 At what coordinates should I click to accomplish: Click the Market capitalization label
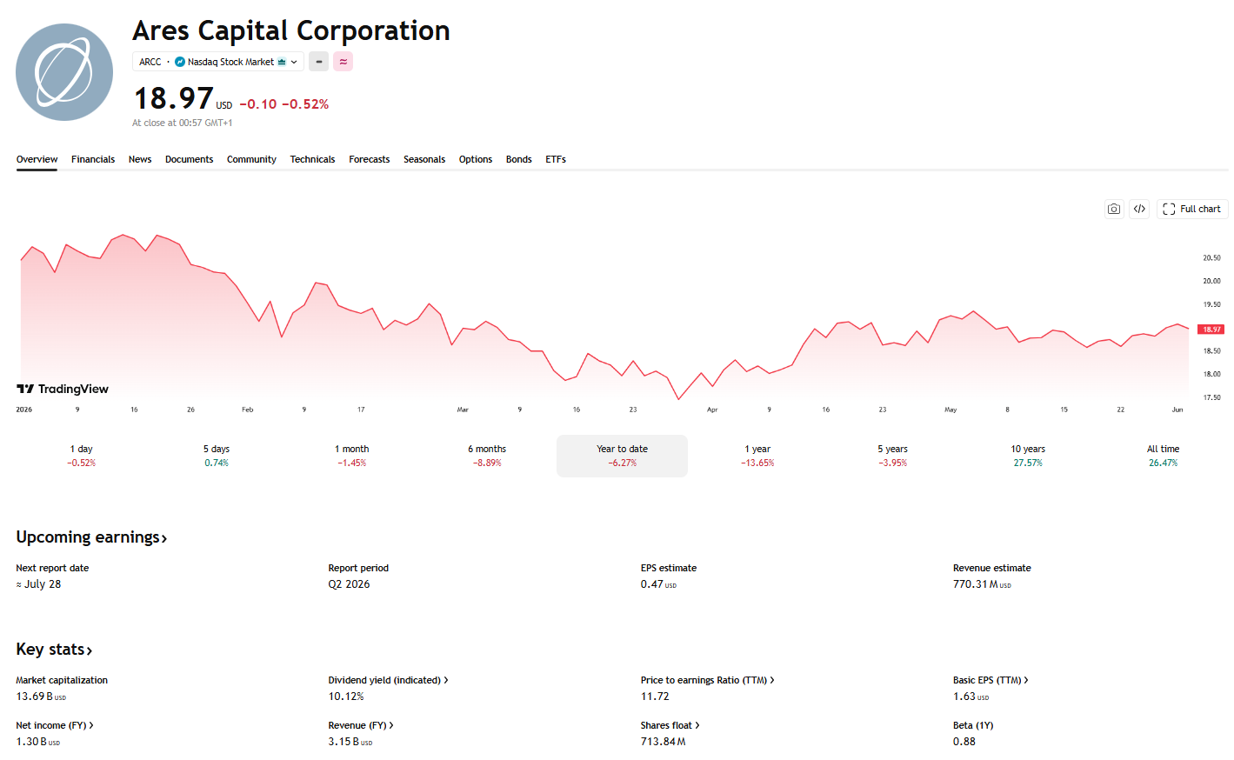click(62, 680)
